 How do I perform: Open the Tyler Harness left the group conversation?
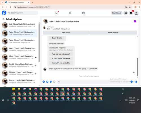coord(19,41)
